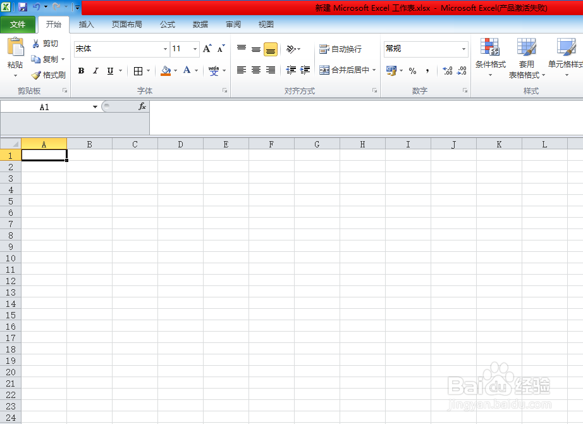Click the wén phonetic guide icon
583x424 pixels.
coord(214,70)
